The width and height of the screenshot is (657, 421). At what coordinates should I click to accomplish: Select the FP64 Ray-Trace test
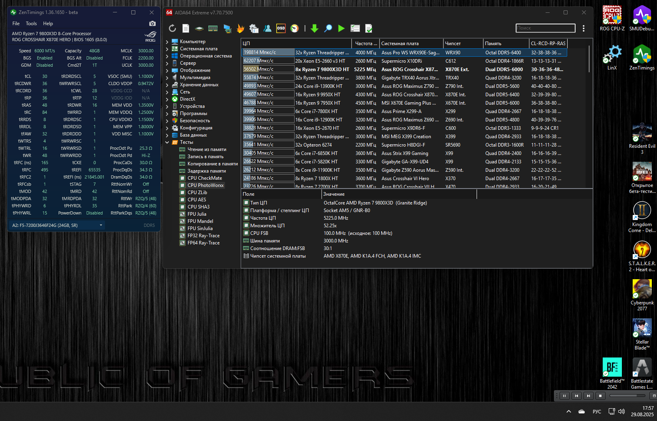(x=204, y=243)
